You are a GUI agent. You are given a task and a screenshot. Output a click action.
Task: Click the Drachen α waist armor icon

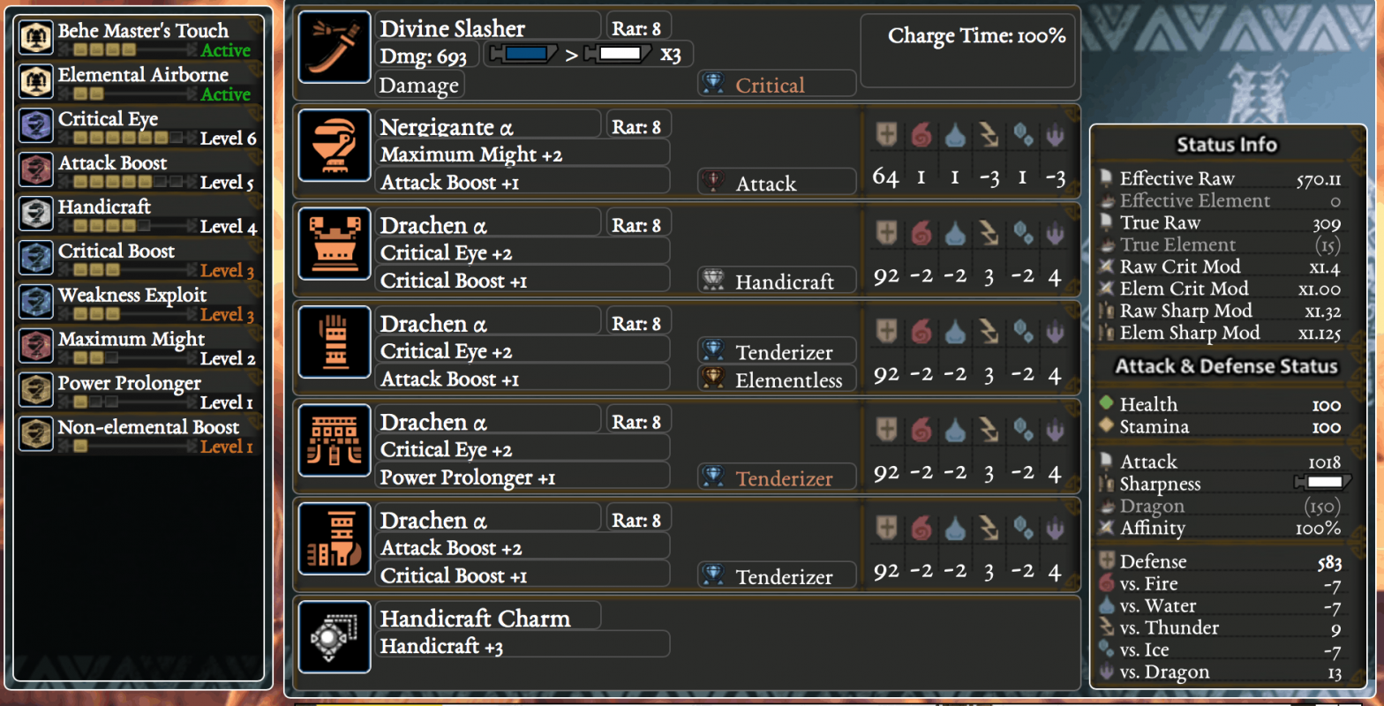(335, 440)
